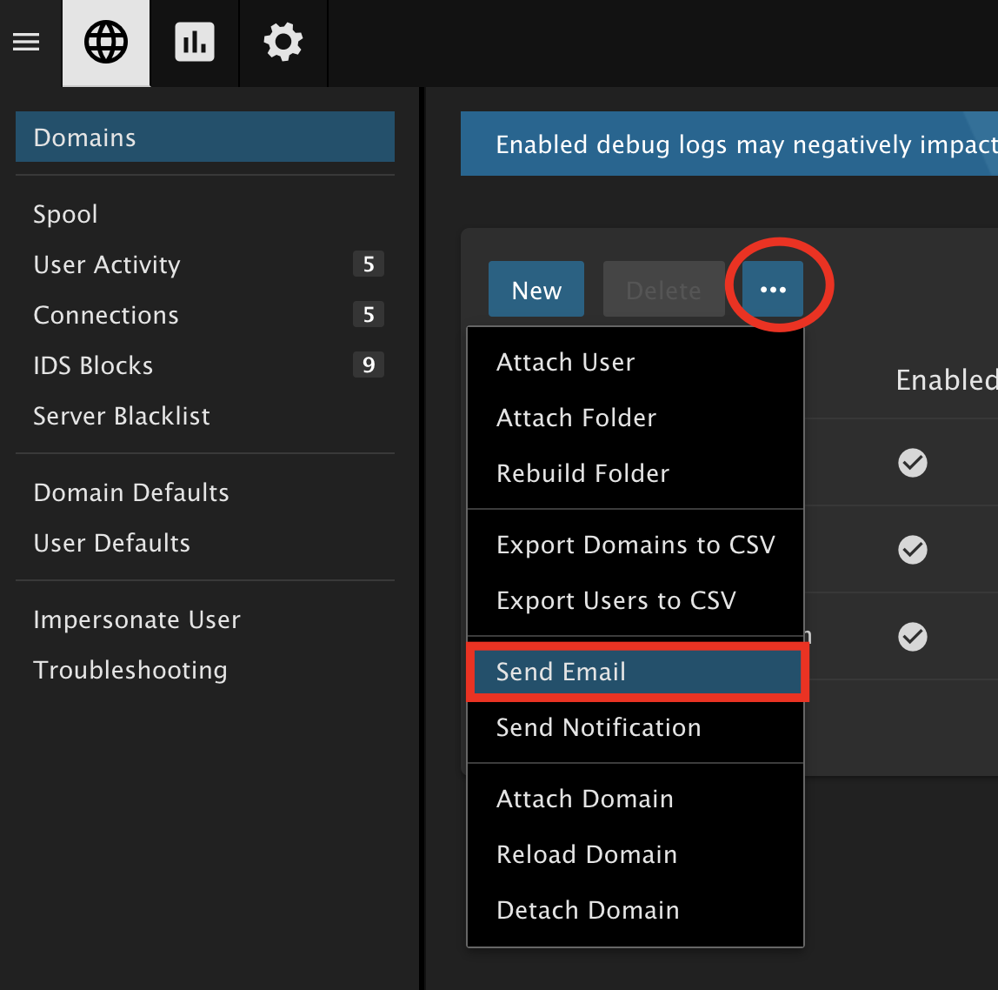
Task: Open the hamburger navigation menu
Action: (x=26, y=42)
